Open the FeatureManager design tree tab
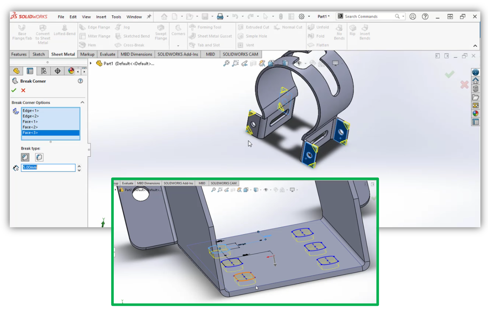 [16, 71]
